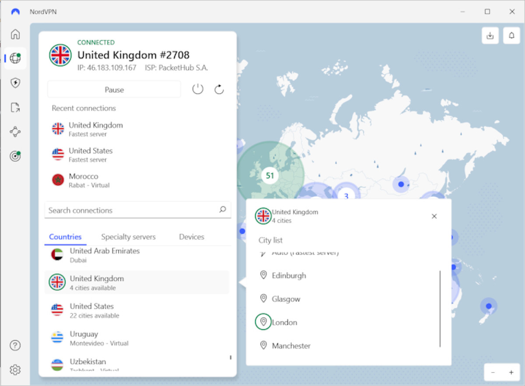
Task: Click the Search connections field
Action: click(x=137, y=210)
